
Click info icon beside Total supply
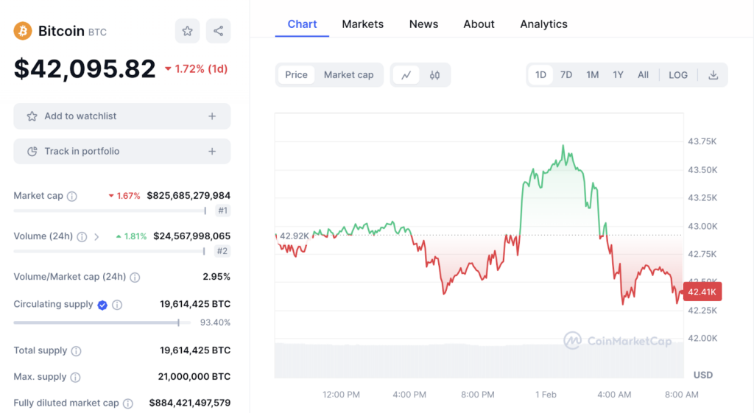pos(76,351)
